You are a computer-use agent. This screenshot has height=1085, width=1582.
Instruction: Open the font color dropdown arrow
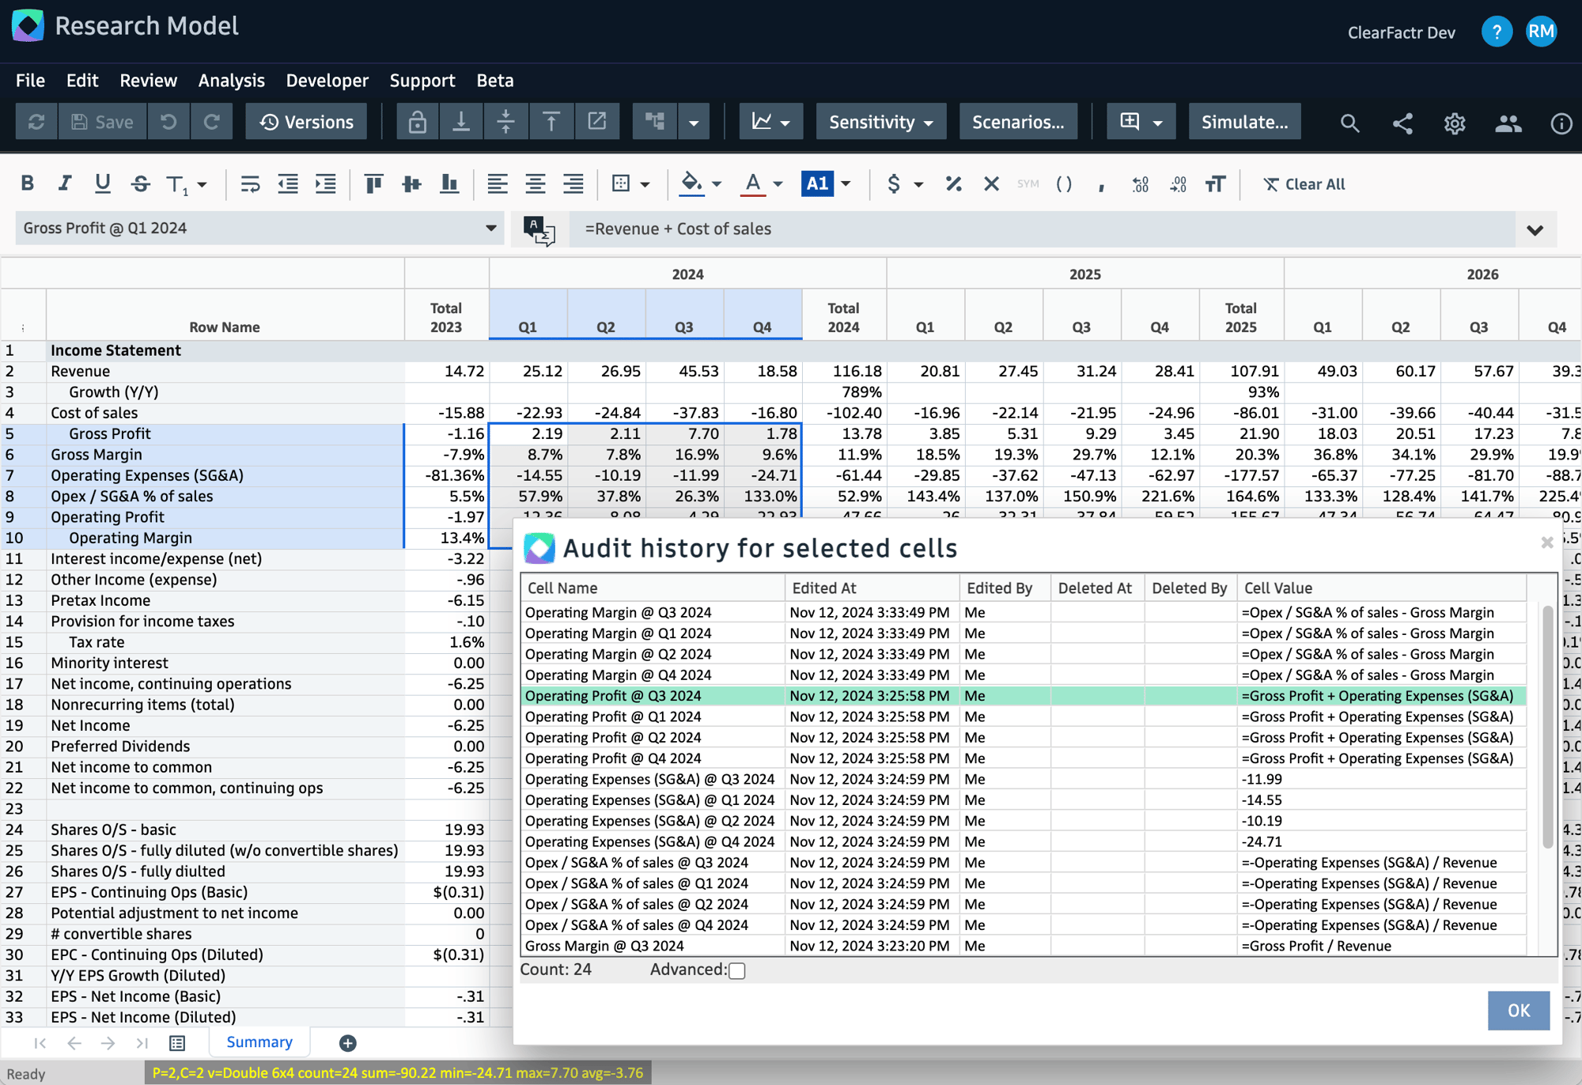click(x=778, y=184)
